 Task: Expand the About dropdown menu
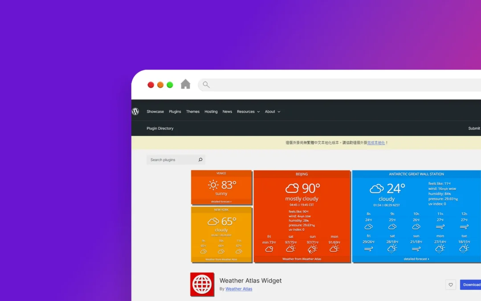[x=273, y=111]
